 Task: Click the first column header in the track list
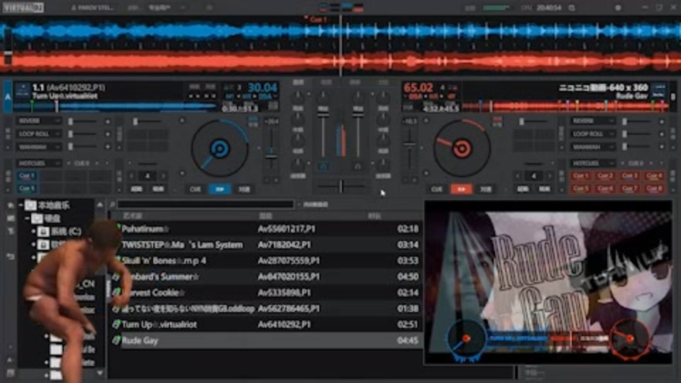133,216
